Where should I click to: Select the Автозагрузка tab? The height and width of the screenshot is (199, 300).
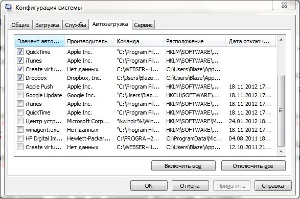pyautogui.click(x=110, y=24)
